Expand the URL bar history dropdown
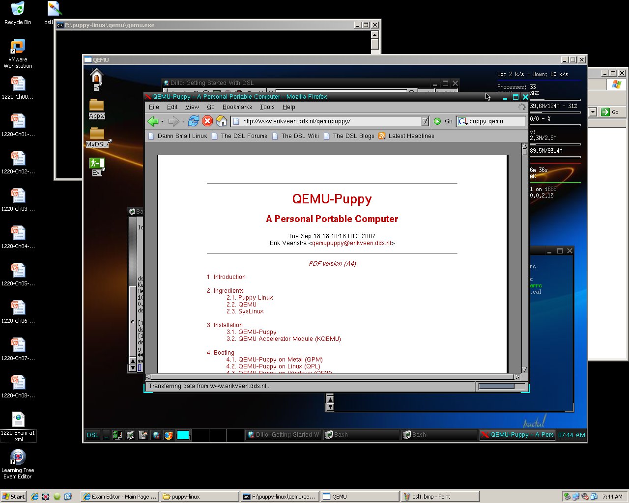The width and height of the screenshot is (629, 503). pos(425,121)
